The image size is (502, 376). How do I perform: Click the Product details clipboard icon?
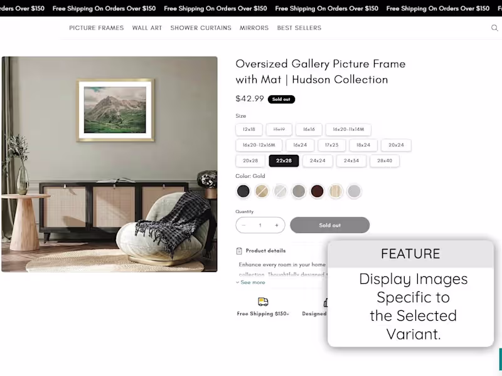point(239,251)
